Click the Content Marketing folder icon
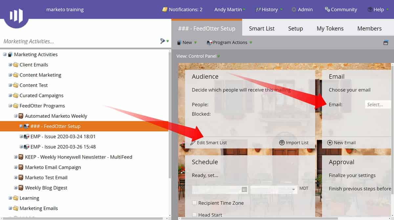 pos(15,75)
